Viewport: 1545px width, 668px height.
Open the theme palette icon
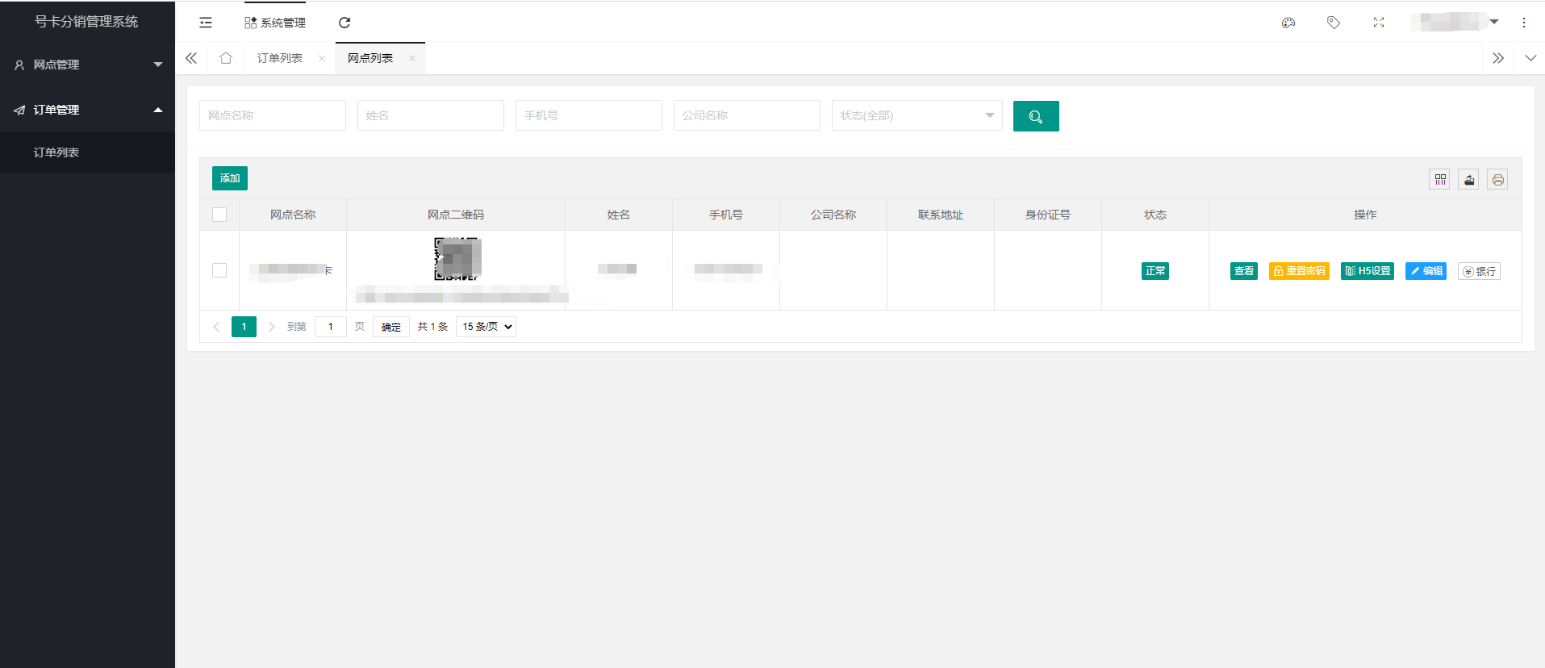(1288, 23)
